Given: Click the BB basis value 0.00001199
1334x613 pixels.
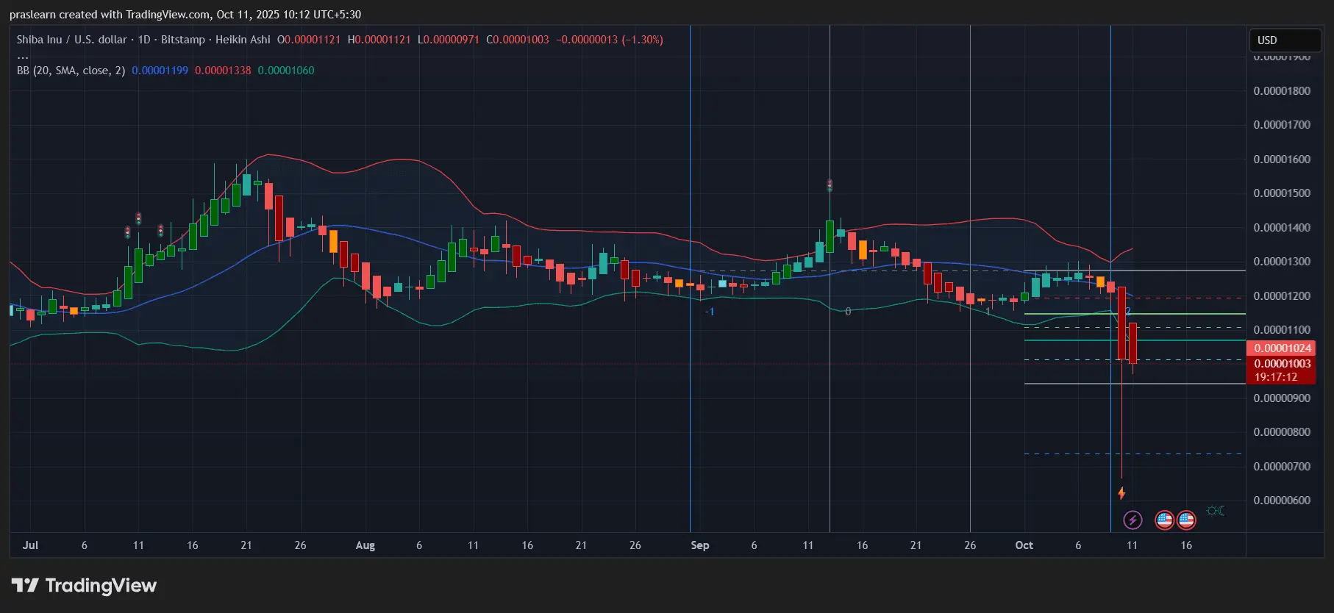Looking at the screenshot, I should point(160,71).
